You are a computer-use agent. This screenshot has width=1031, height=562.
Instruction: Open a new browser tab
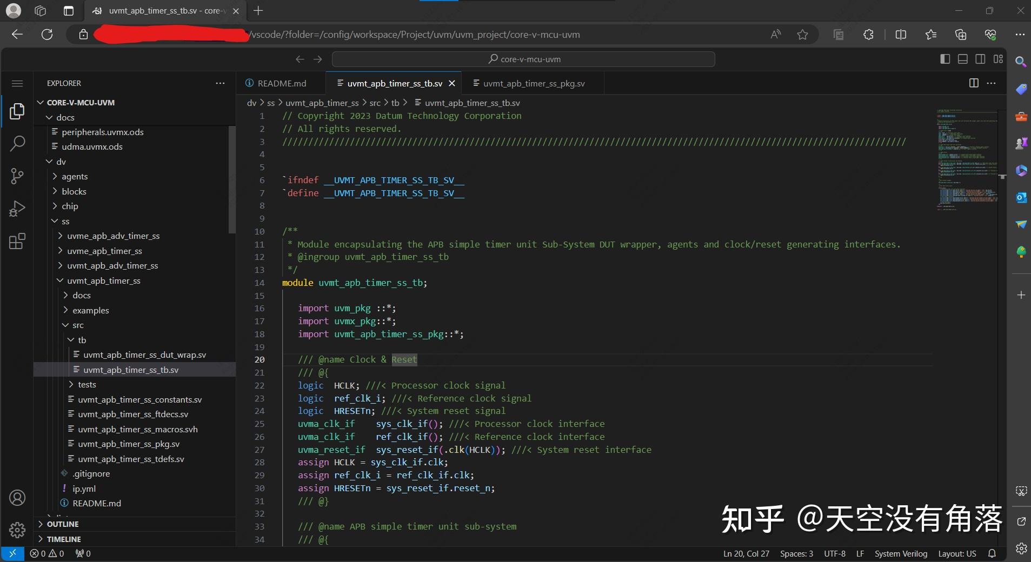258,11
